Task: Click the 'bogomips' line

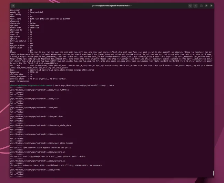Action: (24, 72)
